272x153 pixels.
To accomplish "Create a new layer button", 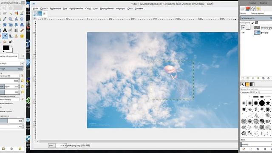I will tap(243, 78).
